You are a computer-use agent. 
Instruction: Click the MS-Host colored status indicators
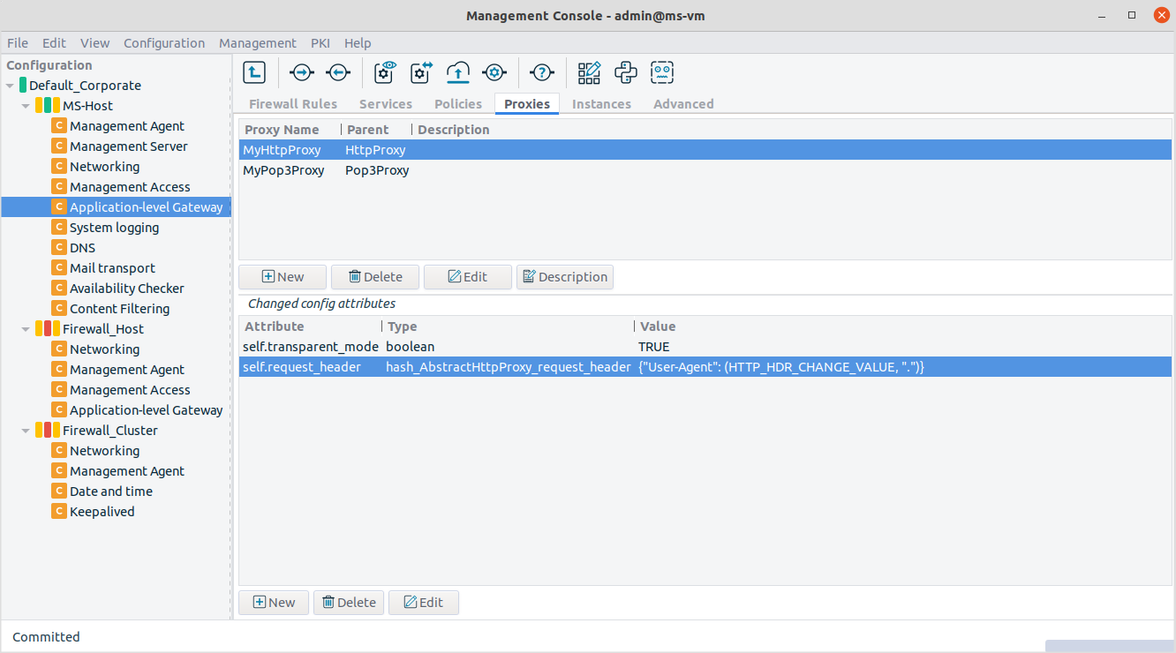tap(48, 106)
